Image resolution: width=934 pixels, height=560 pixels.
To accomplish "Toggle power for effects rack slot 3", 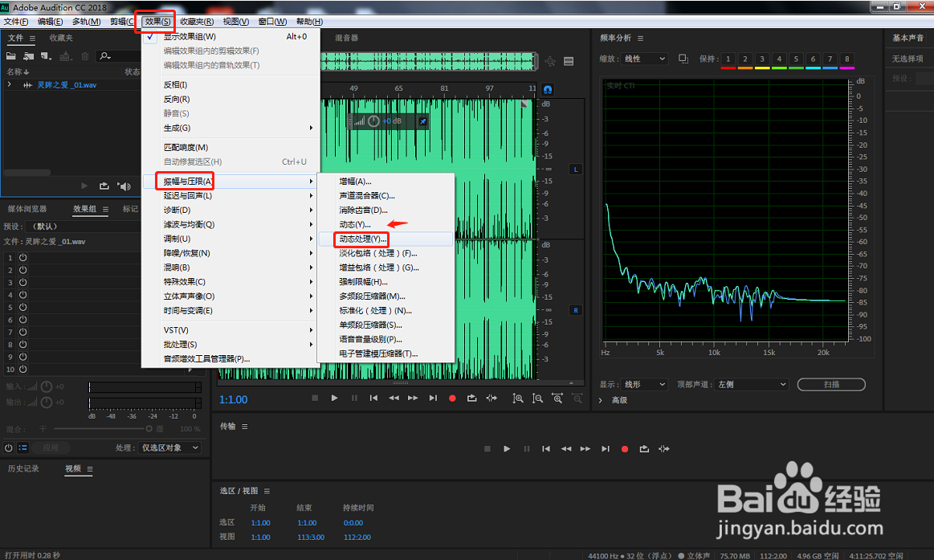I will point(22,282).
